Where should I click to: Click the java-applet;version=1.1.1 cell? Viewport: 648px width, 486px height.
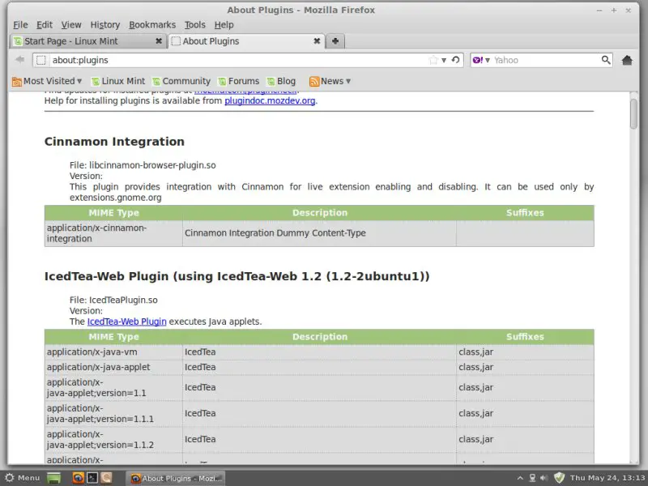tap(113, 413)
